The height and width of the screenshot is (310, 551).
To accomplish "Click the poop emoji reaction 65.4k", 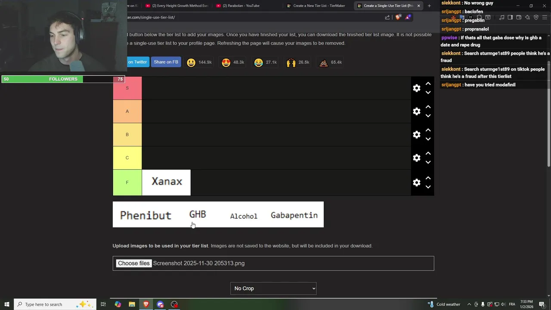I will [331, 62].
